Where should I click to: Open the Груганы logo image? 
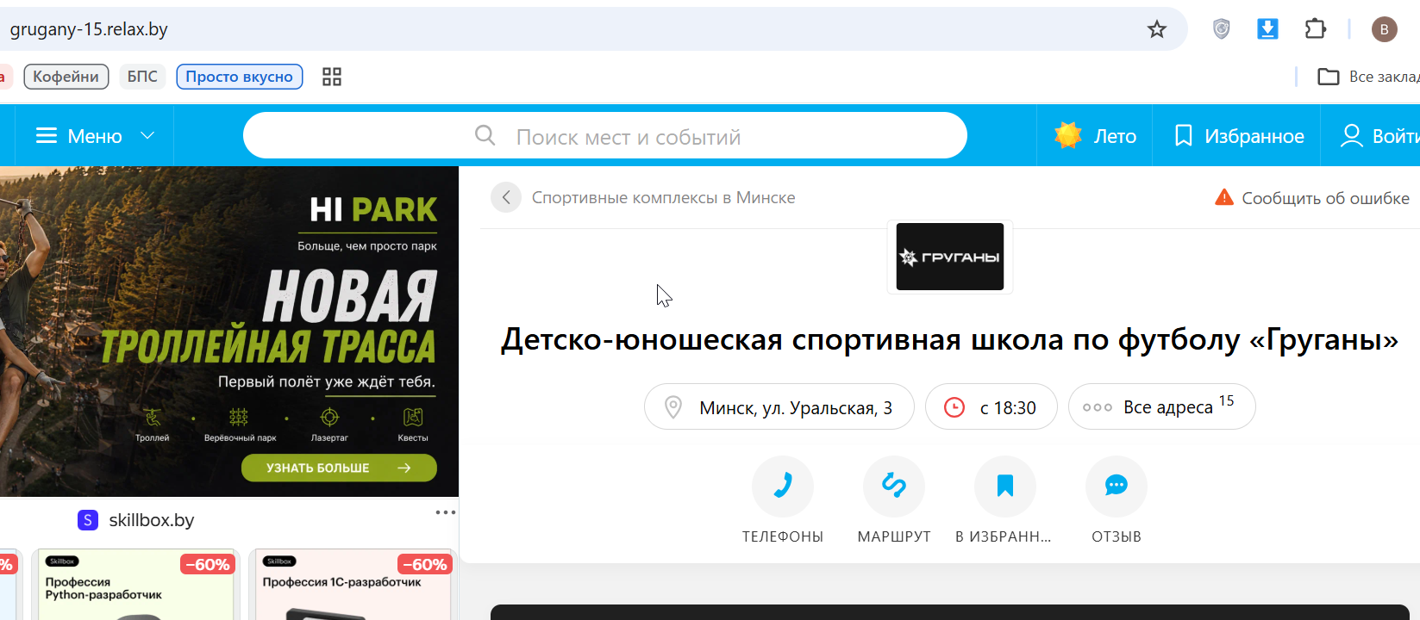coord(950,257)
